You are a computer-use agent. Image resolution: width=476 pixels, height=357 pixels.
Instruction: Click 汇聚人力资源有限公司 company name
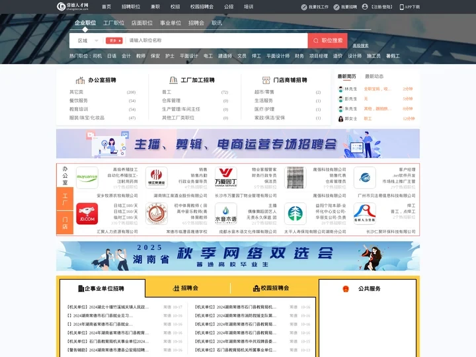coord(117,231)
